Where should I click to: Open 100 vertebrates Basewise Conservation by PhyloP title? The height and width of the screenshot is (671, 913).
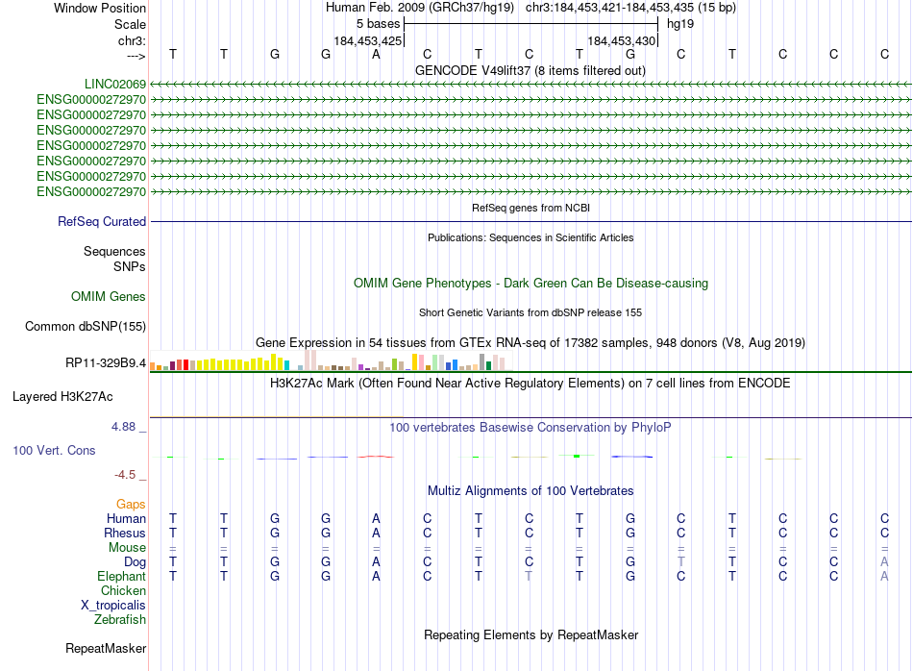530,428
